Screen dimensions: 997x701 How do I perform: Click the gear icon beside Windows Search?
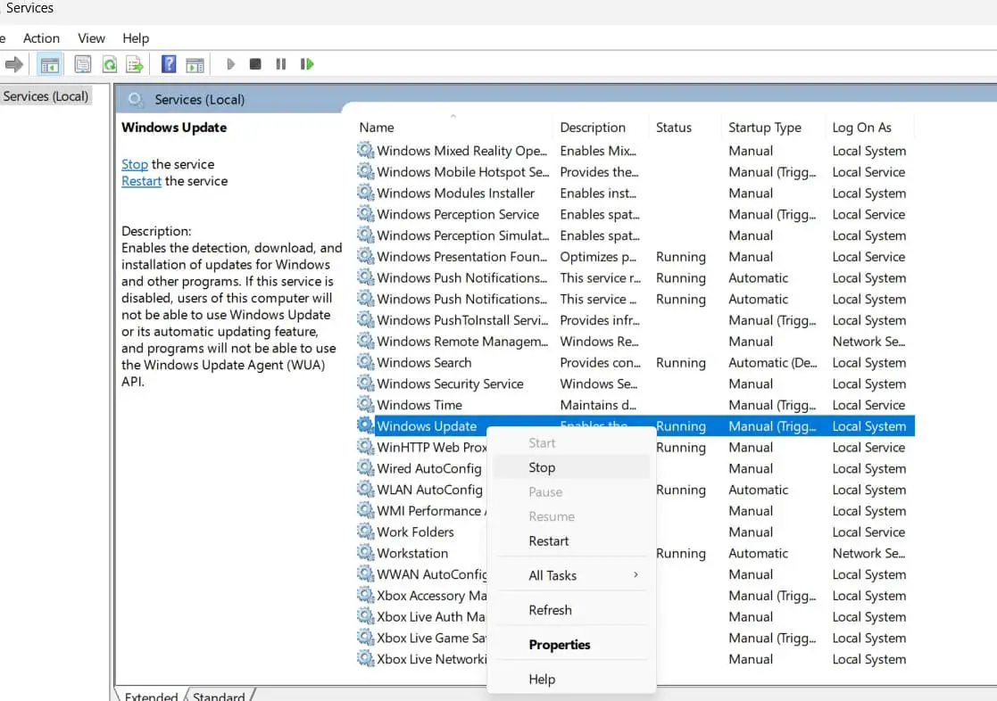[365, 363]
